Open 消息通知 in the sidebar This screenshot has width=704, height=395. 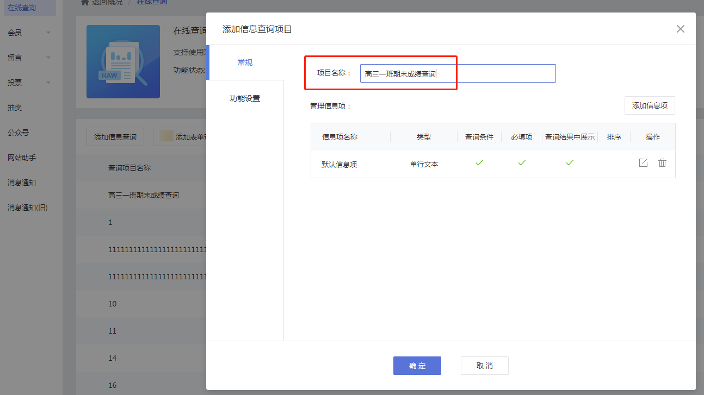point(22,183)
